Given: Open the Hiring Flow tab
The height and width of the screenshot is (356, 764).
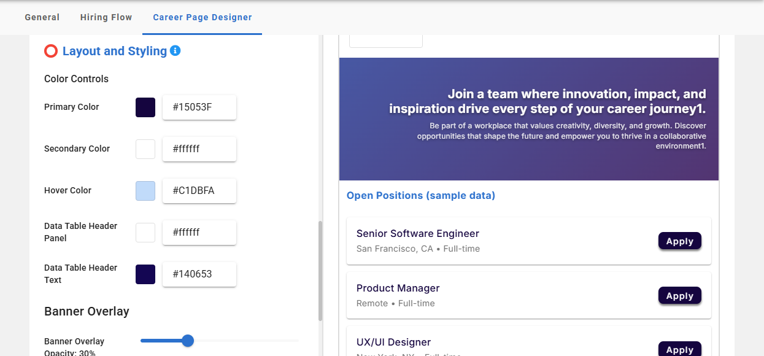Looking at the screenshot, I should [x=106, y=17].
